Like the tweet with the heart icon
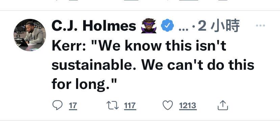 [168, 105]
